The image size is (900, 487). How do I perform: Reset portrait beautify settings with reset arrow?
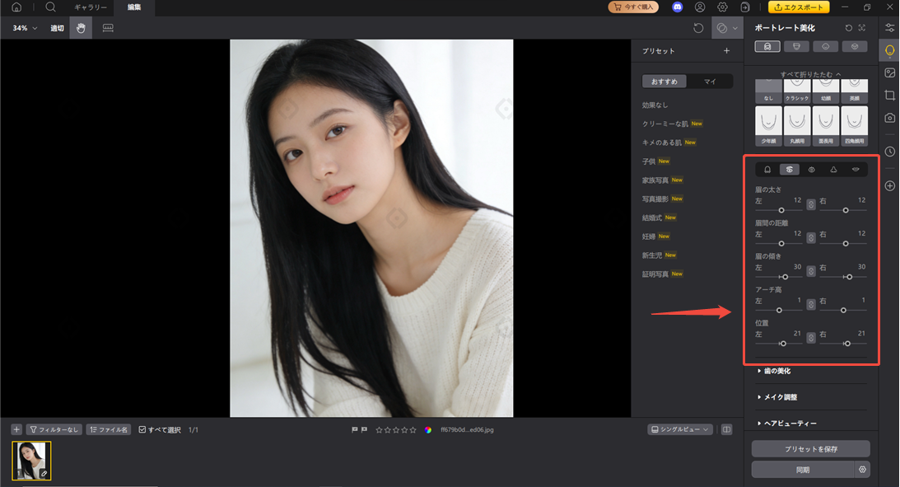click(848, 27)
